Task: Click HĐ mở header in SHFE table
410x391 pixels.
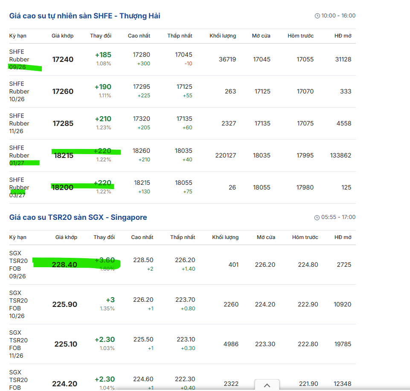Action: (343, 36)
